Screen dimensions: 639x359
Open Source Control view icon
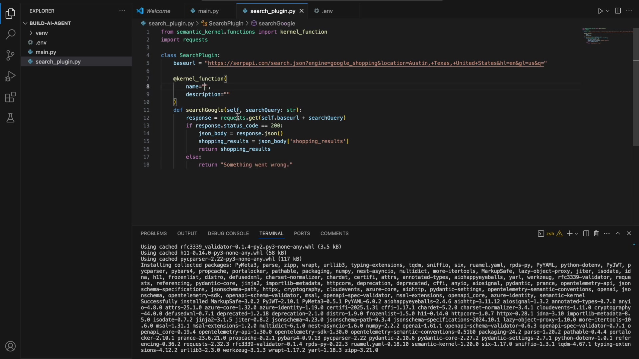[x=10, y=55]
